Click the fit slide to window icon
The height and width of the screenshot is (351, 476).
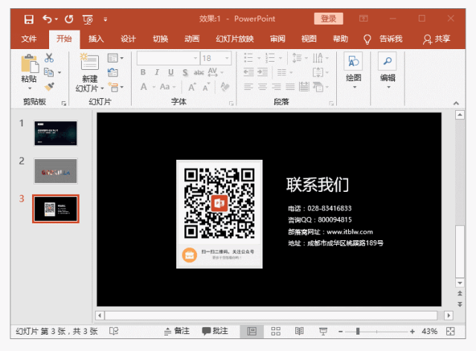450,331
